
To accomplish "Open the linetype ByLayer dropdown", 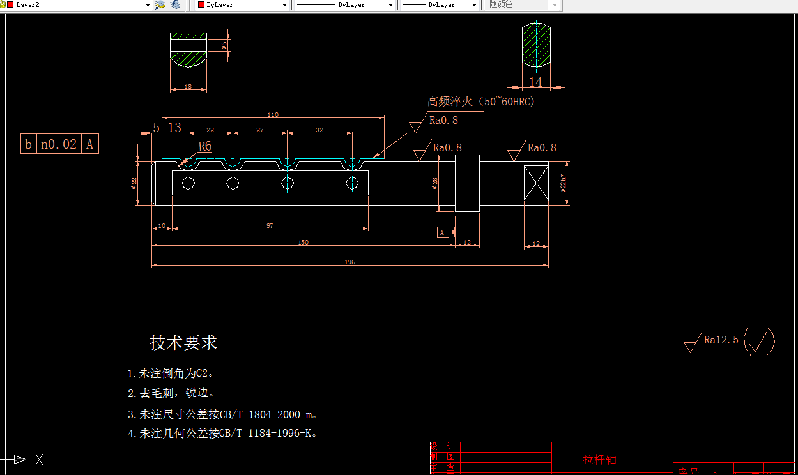I will pyautogui.click(x=390, y=5).
